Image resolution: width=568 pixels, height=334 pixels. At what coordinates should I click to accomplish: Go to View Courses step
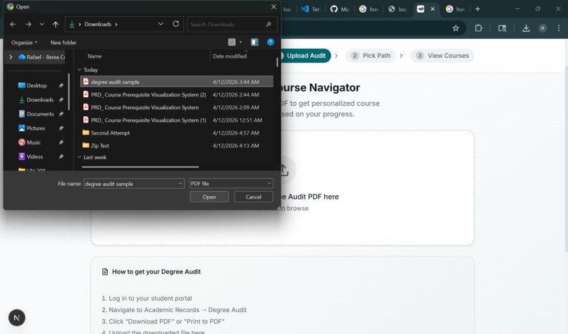tap(443, 56)
